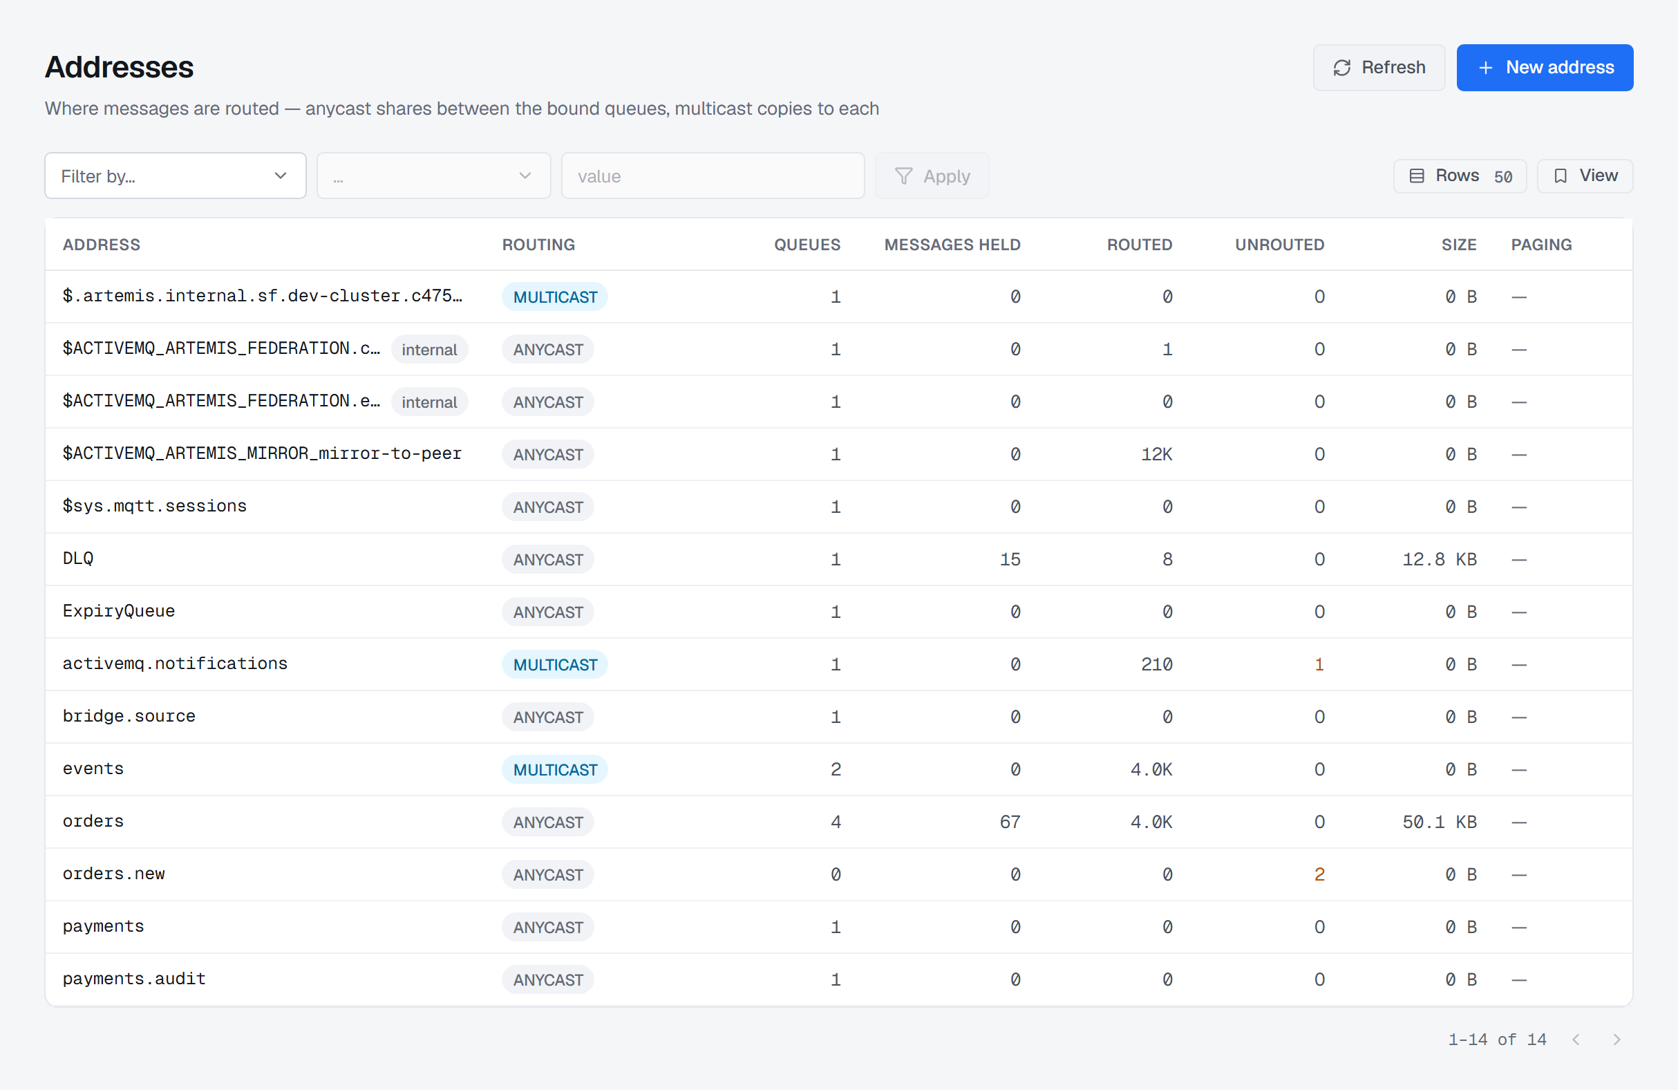
Task: Sort by the MESSAGES HELD column header
Action: click(x=952, y=245)
